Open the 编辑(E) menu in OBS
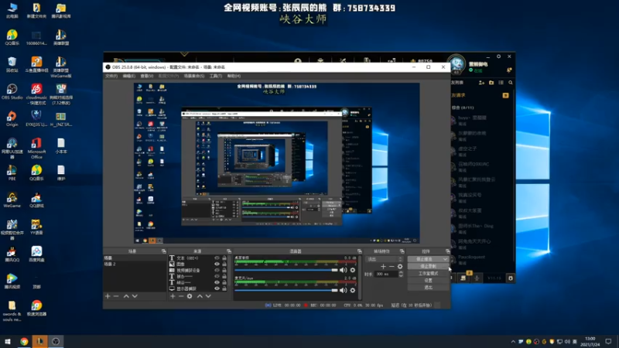The height and width of the screenshot is (348, 619). click(128, 76)
